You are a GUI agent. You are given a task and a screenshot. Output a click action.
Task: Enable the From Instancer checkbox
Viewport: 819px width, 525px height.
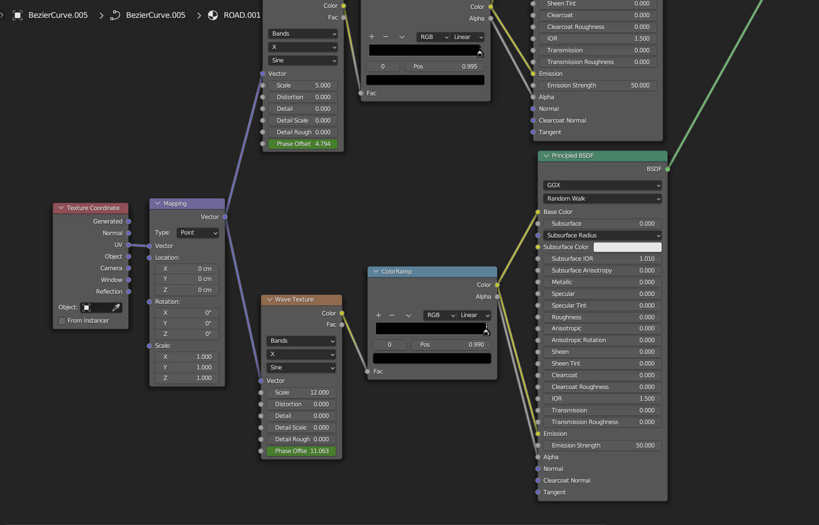[x=62, y=321]
